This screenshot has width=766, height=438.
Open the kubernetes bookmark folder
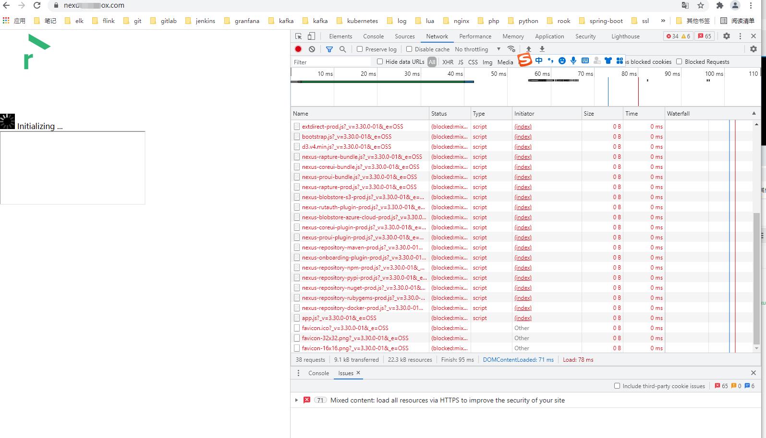tap(357, 21)
